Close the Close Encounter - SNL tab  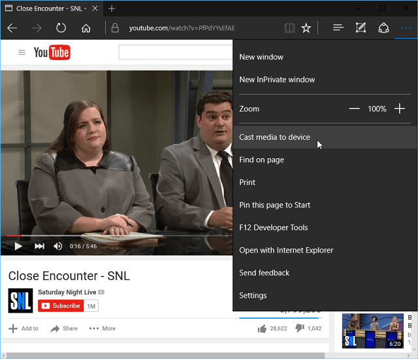pos(95,9)
